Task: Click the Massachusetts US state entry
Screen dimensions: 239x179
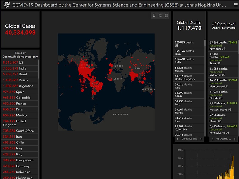Action: click(223, 107)
